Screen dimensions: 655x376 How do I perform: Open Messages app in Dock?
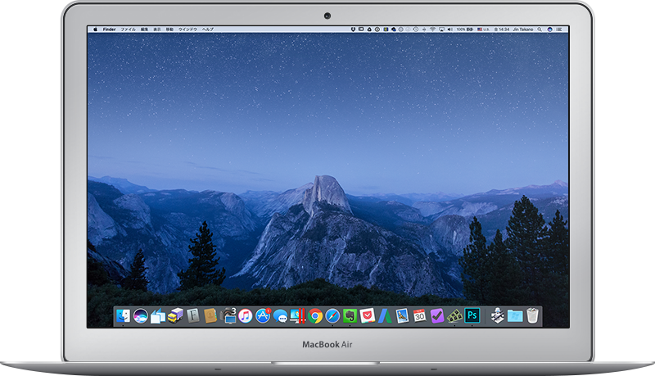(x=280, y=317)
